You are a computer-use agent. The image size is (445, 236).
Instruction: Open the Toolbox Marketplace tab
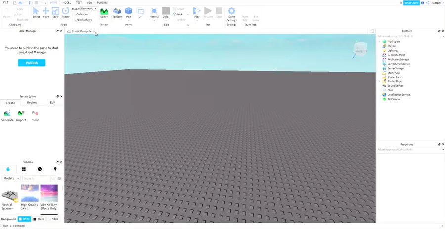coord(8,169)
